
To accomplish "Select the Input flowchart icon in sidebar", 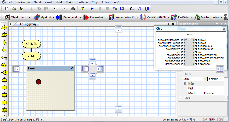I will 4,27.
